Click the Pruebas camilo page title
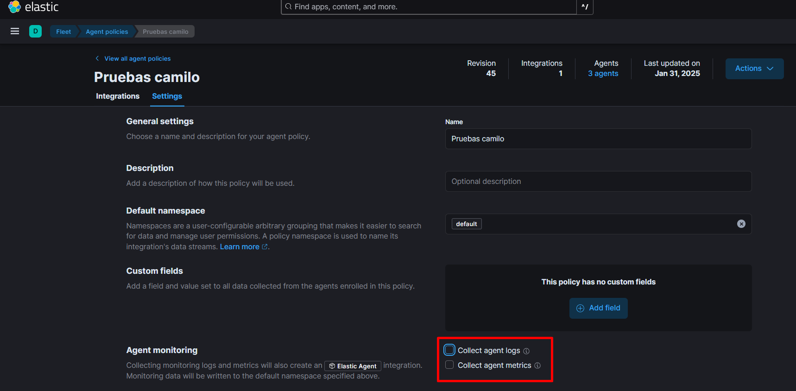Viewport: 796px width, 391px height. (147, 77)
